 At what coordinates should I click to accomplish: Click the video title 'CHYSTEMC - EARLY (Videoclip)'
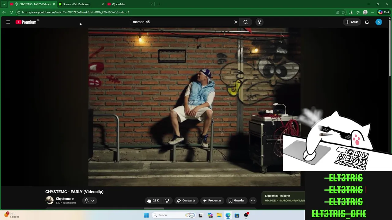pyautogui.click(x=74, y=192)
